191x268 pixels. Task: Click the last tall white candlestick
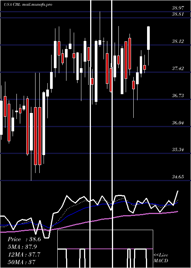[x=148, y=38]
